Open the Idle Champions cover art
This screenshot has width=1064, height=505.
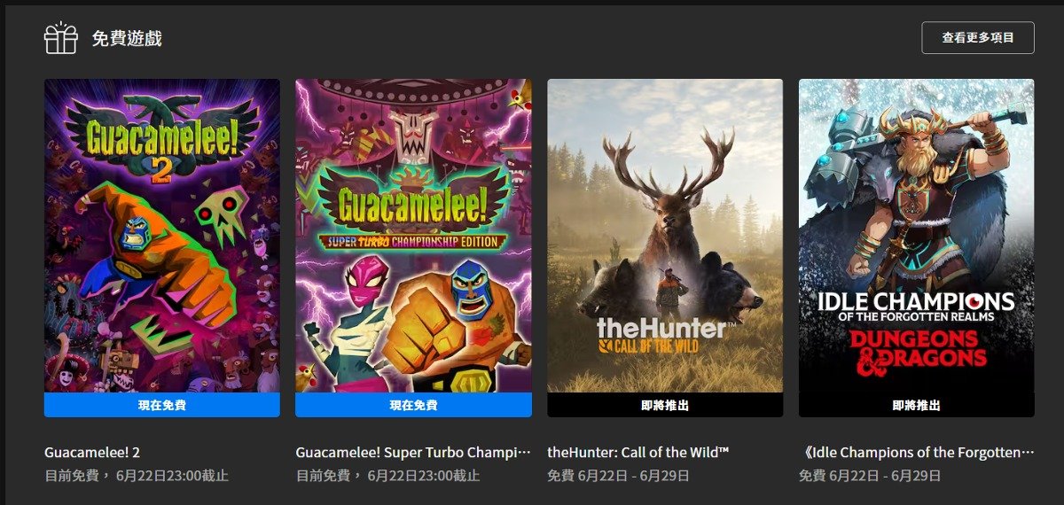click(x=916, y=236)
